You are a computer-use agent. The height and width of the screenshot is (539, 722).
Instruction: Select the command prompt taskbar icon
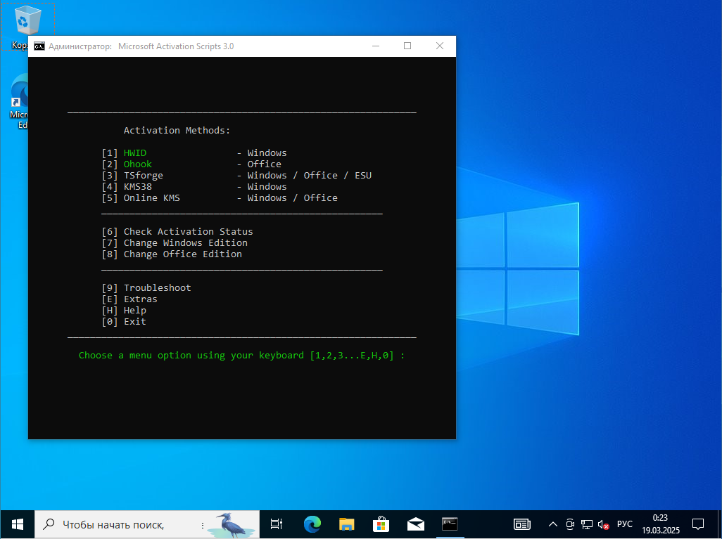tap(450, 524)
